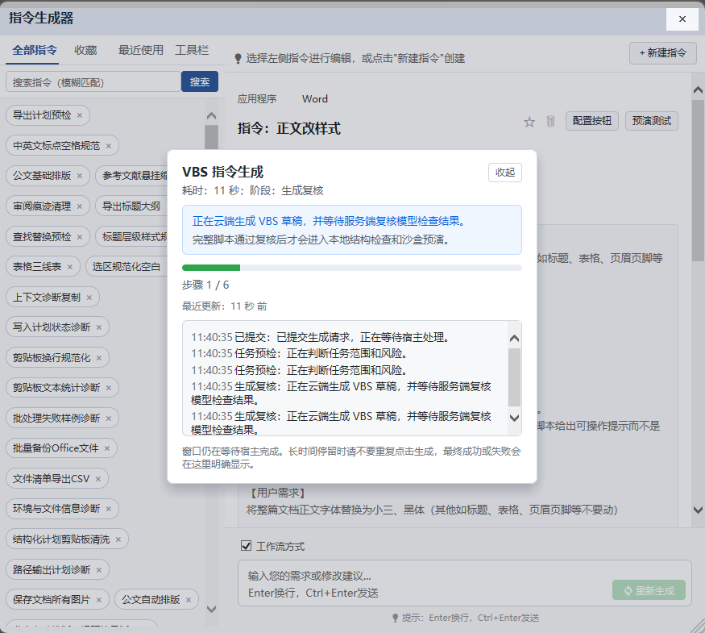Viewport: 705px width, 633px height.
Task: Click the log scrollbar up arrow
Action: (x=514, y=339)
